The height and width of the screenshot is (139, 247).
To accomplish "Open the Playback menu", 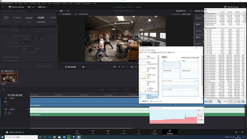I will [57, 3].
